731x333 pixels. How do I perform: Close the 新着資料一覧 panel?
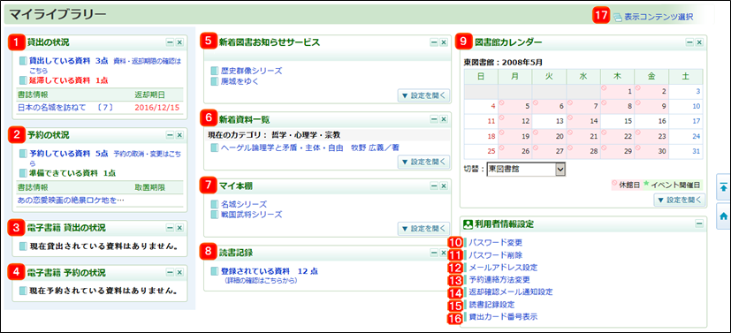pos(444,119)
